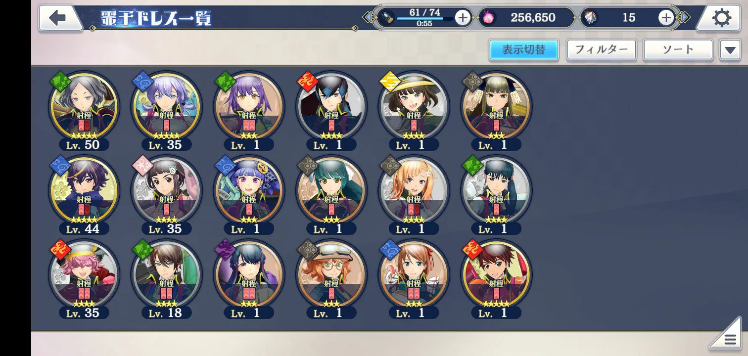Add gems with the plus beside 15

click(666, 18)
